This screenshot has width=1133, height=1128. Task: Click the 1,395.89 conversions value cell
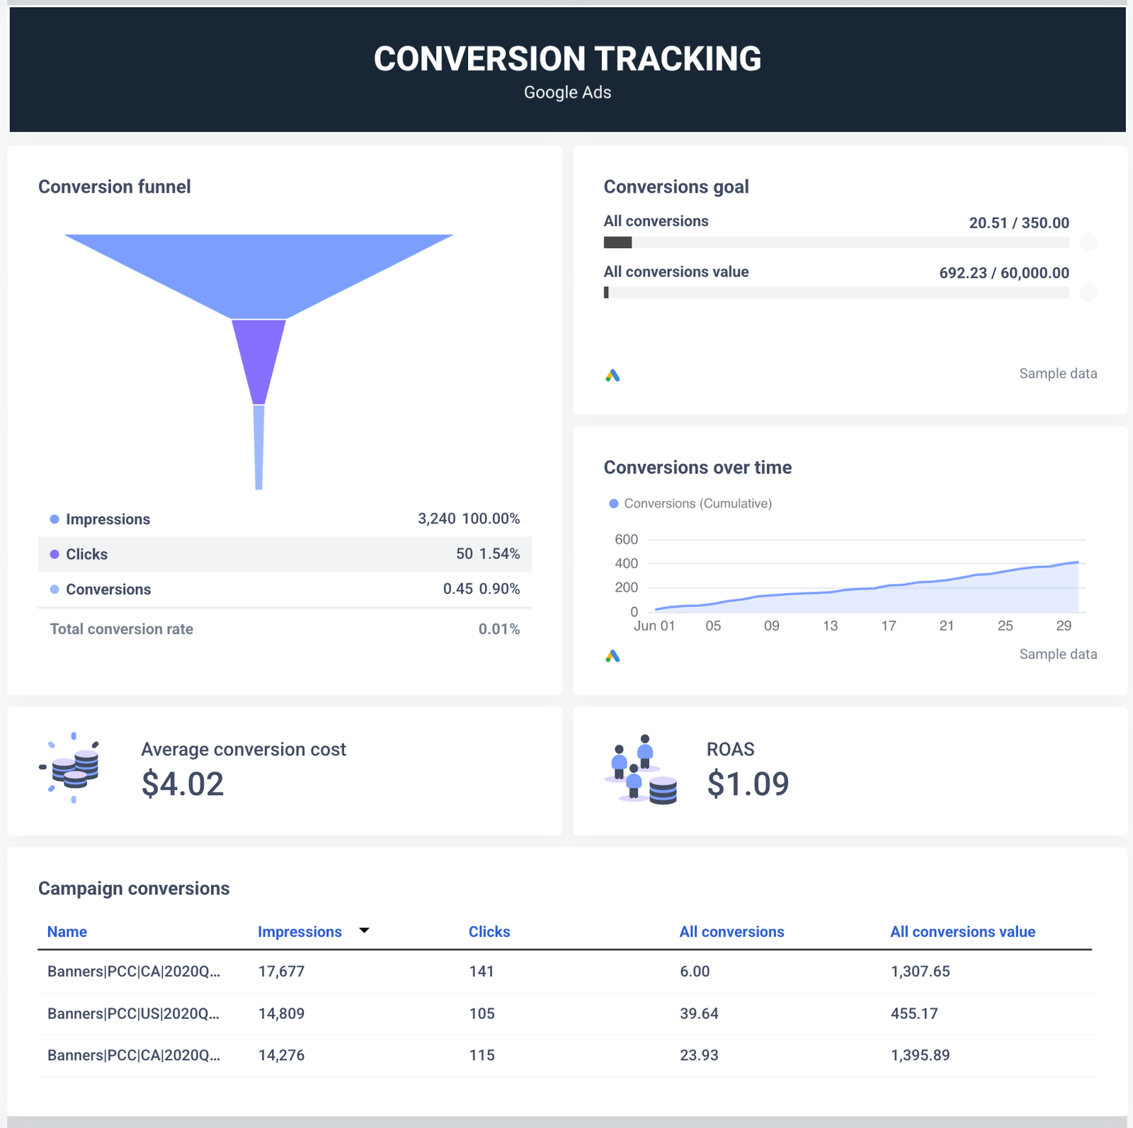coord(920,1055)
